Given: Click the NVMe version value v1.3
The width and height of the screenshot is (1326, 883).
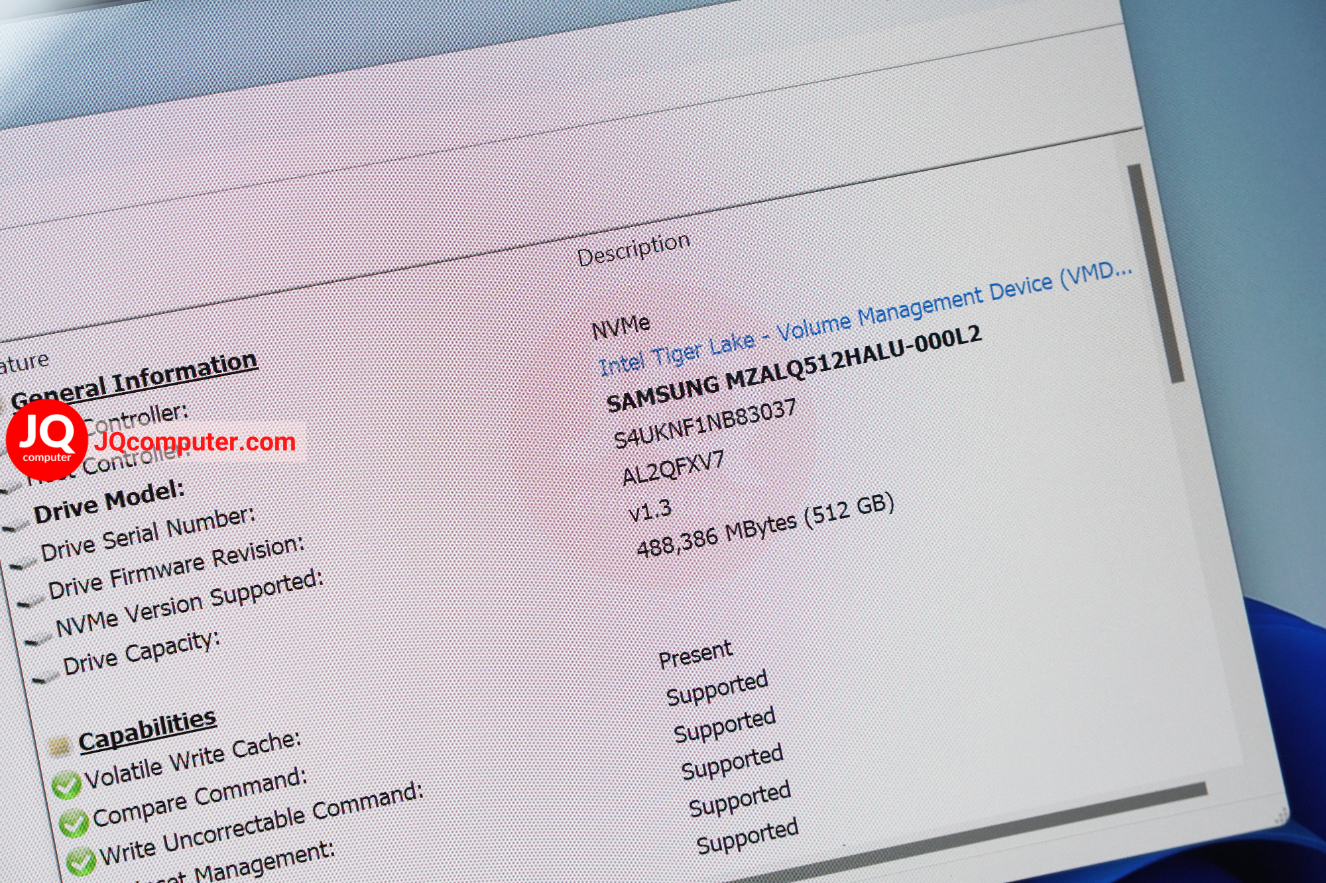Looking at the screenshot, I should (x=650, y=511).
